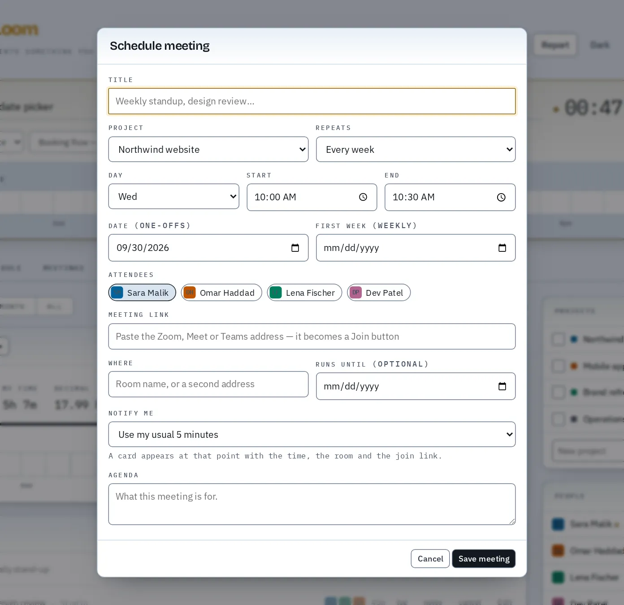Cancel the Schedule meeting dialog
This screenshot has width=624, height=605.
pos(430,559)
